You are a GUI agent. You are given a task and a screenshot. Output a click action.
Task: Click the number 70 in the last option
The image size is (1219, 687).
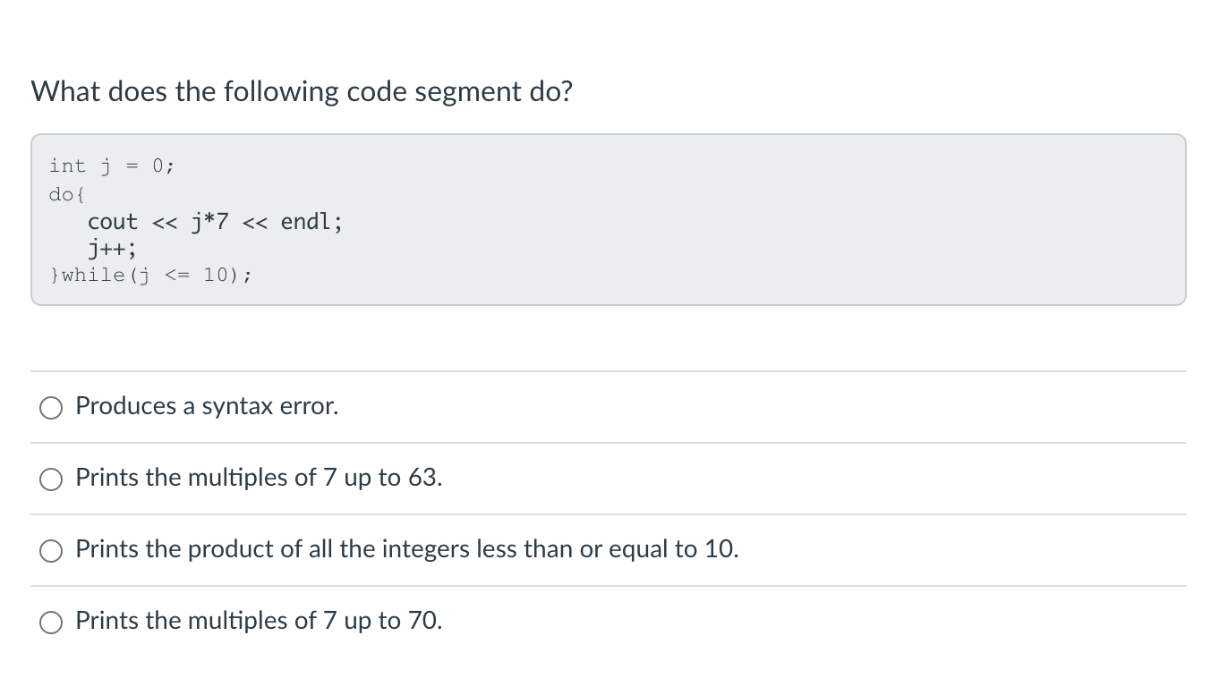(422, 620)
